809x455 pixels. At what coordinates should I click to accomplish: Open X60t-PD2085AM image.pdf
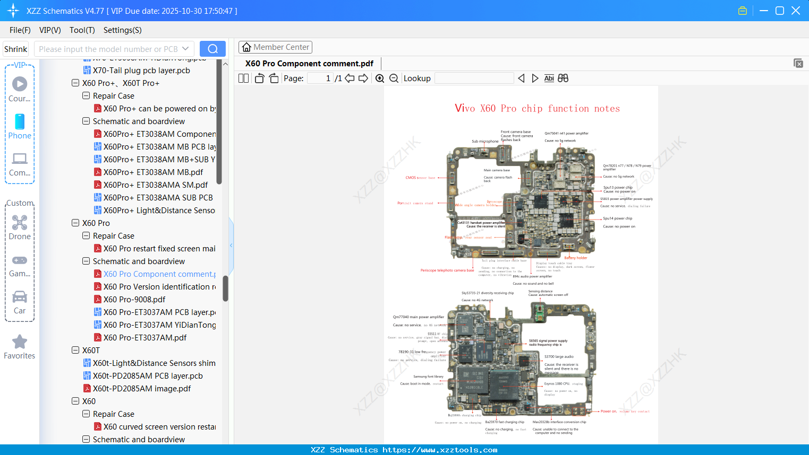point(137,389)
